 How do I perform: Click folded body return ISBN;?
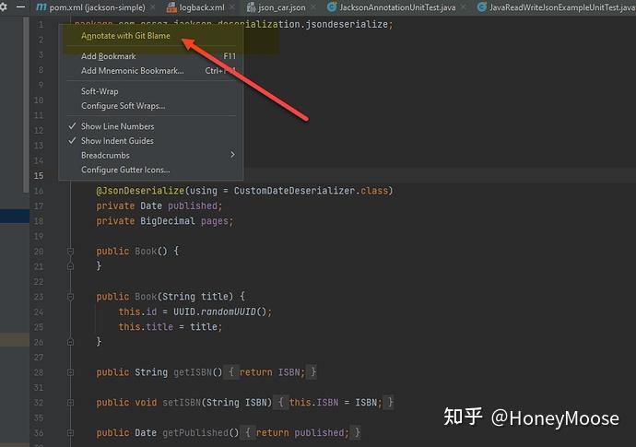tap(272, 372)
